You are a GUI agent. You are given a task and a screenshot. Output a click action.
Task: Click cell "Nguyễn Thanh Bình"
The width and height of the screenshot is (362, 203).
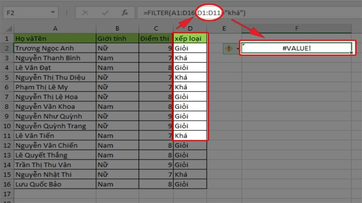pos(55,58)
